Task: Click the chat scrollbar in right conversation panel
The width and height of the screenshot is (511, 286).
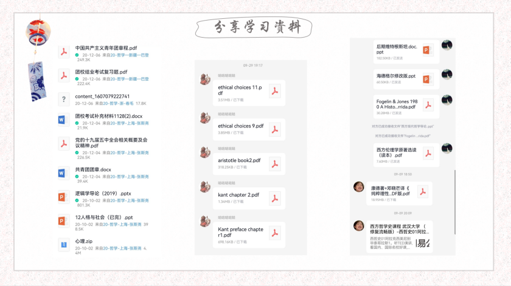Action: tap(454, 202)
